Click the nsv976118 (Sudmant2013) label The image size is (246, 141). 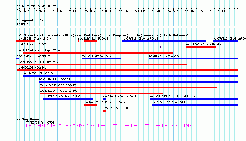[141, 39]
